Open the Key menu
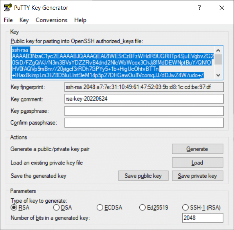The width and height of the screenshot is (234, 230). (x=24, y=20)
